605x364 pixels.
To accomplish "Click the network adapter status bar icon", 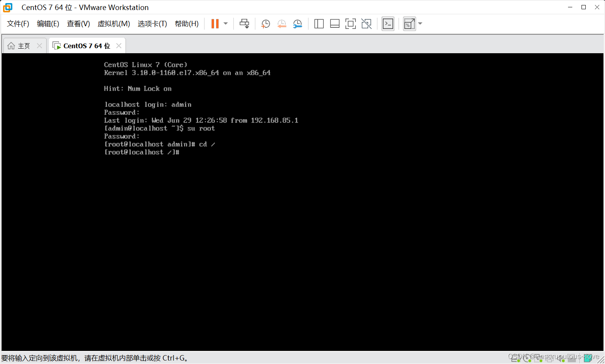I will coord(538,358).
